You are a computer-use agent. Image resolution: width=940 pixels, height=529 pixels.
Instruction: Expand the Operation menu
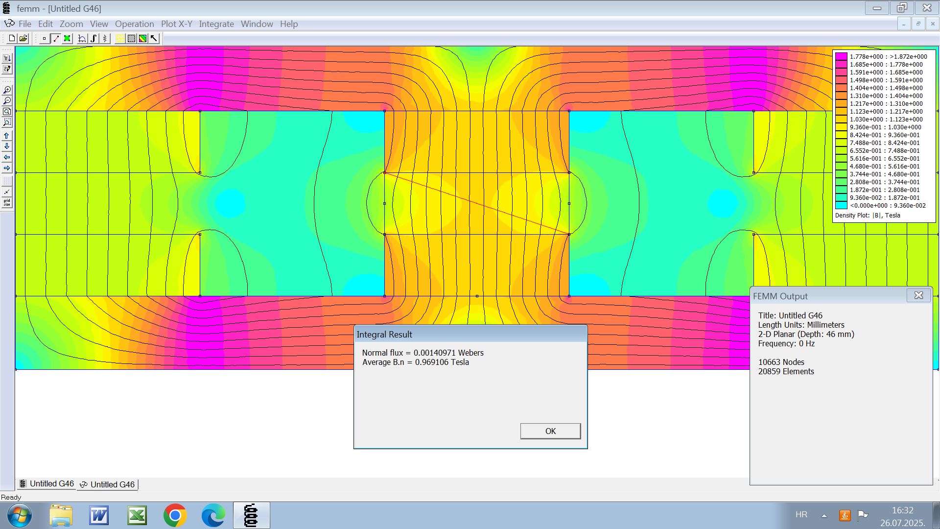[134, 24]
